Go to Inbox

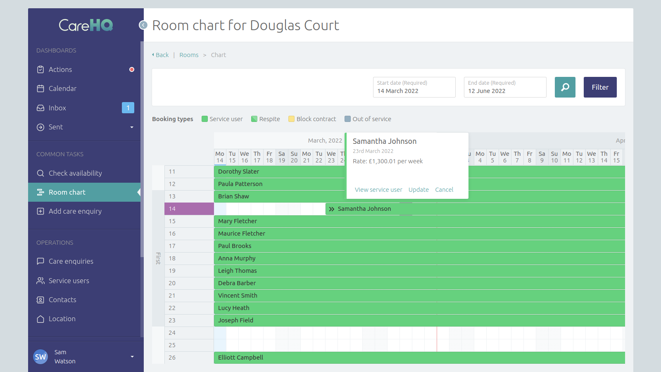[x=57, y=108]
